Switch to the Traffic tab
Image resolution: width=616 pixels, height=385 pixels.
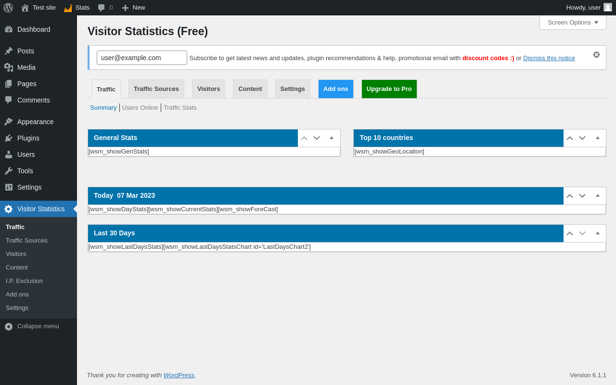[x=106, y=89]
